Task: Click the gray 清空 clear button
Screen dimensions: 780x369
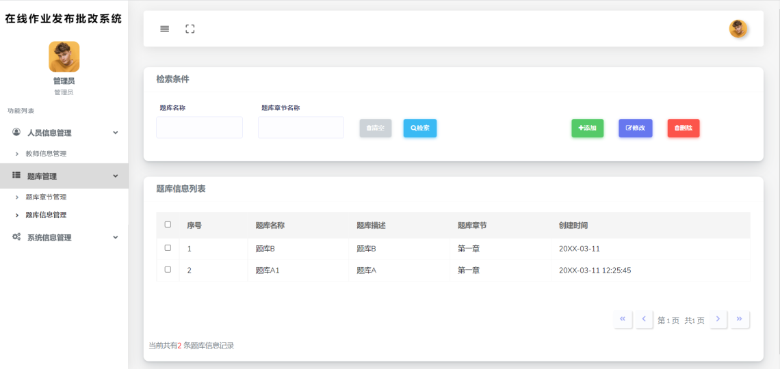Action: click(376, 128)
